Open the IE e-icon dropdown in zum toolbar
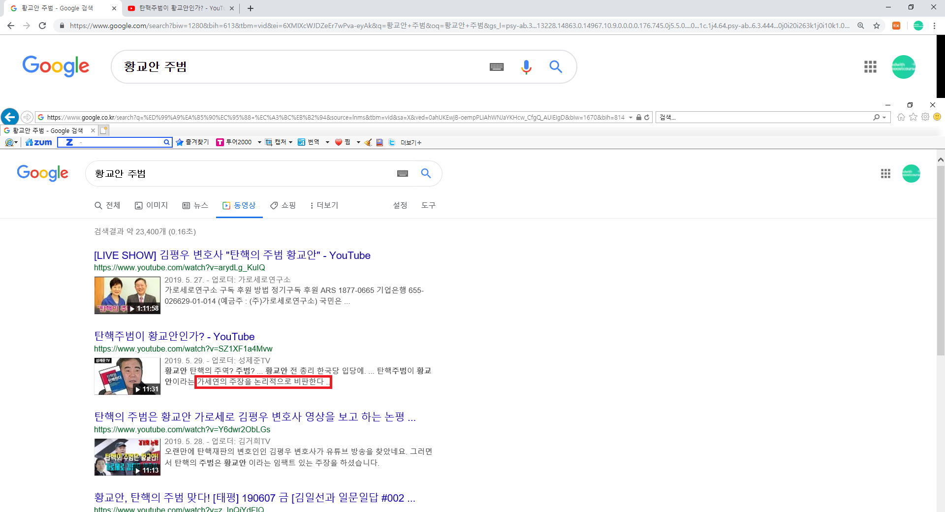The image size is (945, 512). (x=11, y=142)
